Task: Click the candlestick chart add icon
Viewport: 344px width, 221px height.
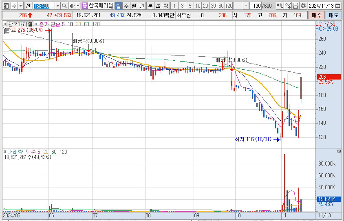Action: point(280,6)
